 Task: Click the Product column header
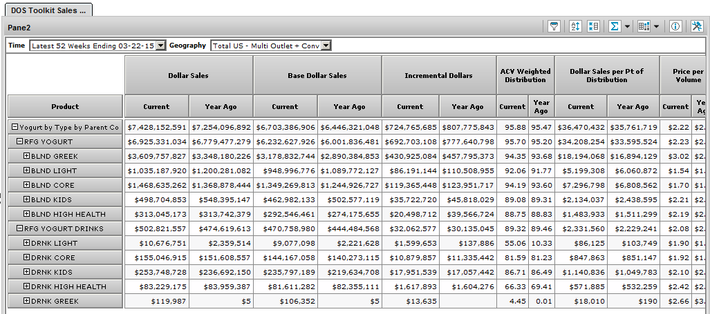[x=65, y=106]
